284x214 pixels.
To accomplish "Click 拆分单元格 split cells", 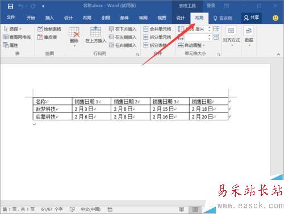I will (x=157, y=37).
